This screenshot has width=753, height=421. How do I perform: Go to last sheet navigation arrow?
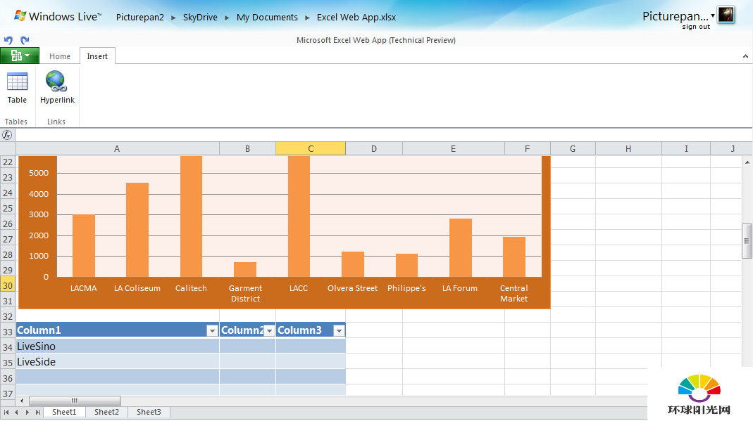[x=37, y=412]
